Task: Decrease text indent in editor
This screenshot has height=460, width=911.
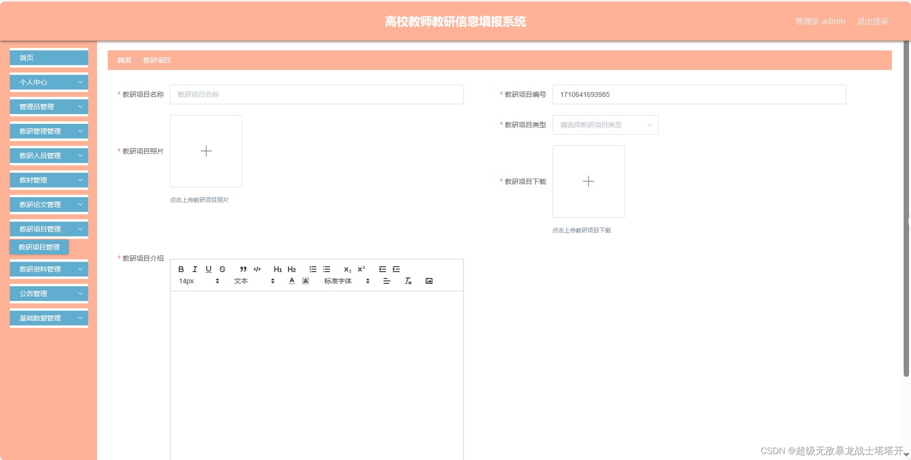Action: (383, 269)
